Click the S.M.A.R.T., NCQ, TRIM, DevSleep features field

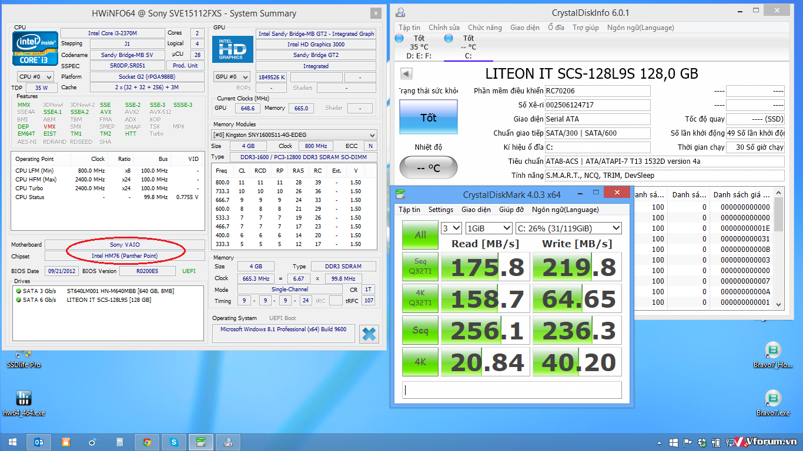[x=664, y=176]
